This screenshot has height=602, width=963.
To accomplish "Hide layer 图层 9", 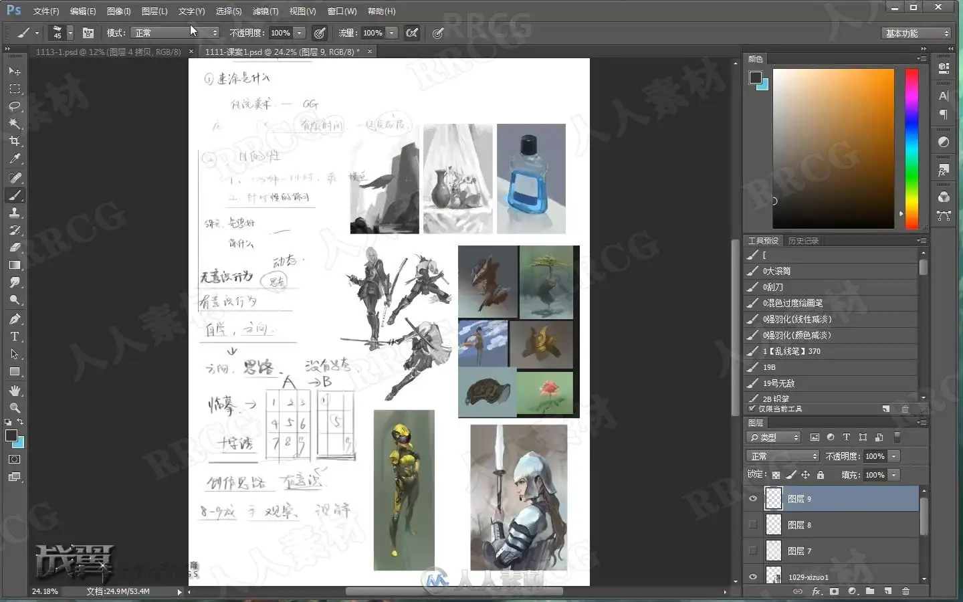I will tap(753, 498).
